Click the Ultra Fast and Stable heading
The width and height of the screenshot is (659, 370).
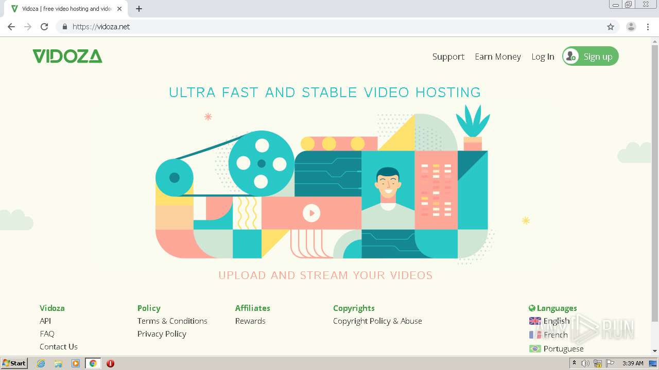pos(325,92)
